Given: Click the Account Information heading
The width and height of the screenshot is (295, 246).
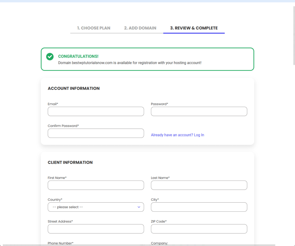Looking at the screenshot, I should (73, 88).
